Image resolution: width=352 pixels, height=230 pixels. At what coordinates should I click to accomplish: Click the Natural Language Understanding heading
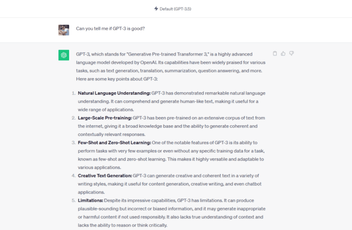pyautogui.click(x=114, y=93)
